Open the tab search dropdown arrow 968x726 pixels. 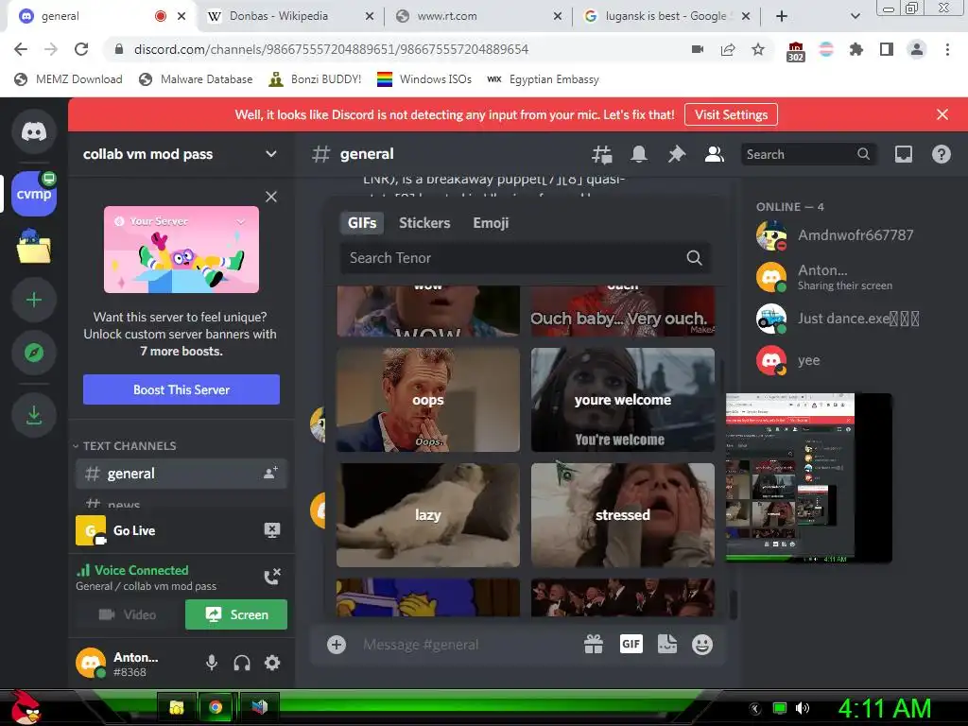pos(855,16)
